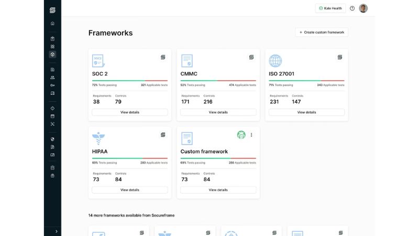Screen dimensions: 419x236
Task: Open the help question mark icon
Action: coord(352,8)
